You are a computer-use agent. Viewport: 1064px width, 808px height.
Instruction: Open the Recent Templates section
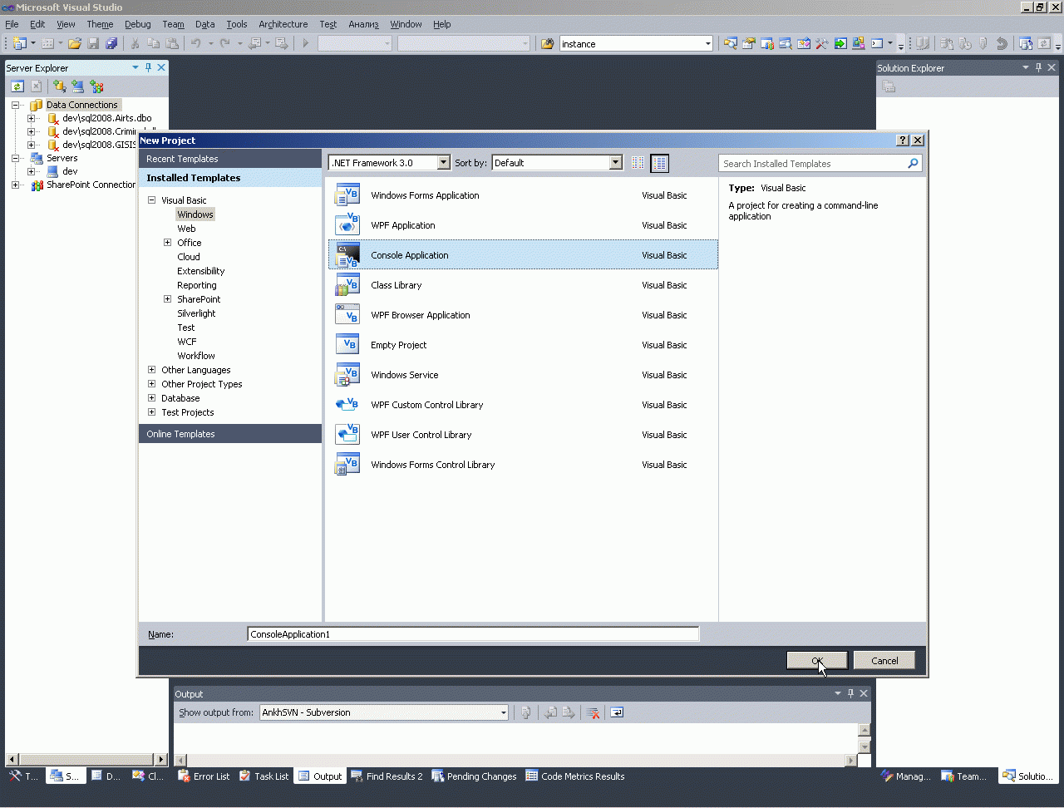(x=230, y=159)
